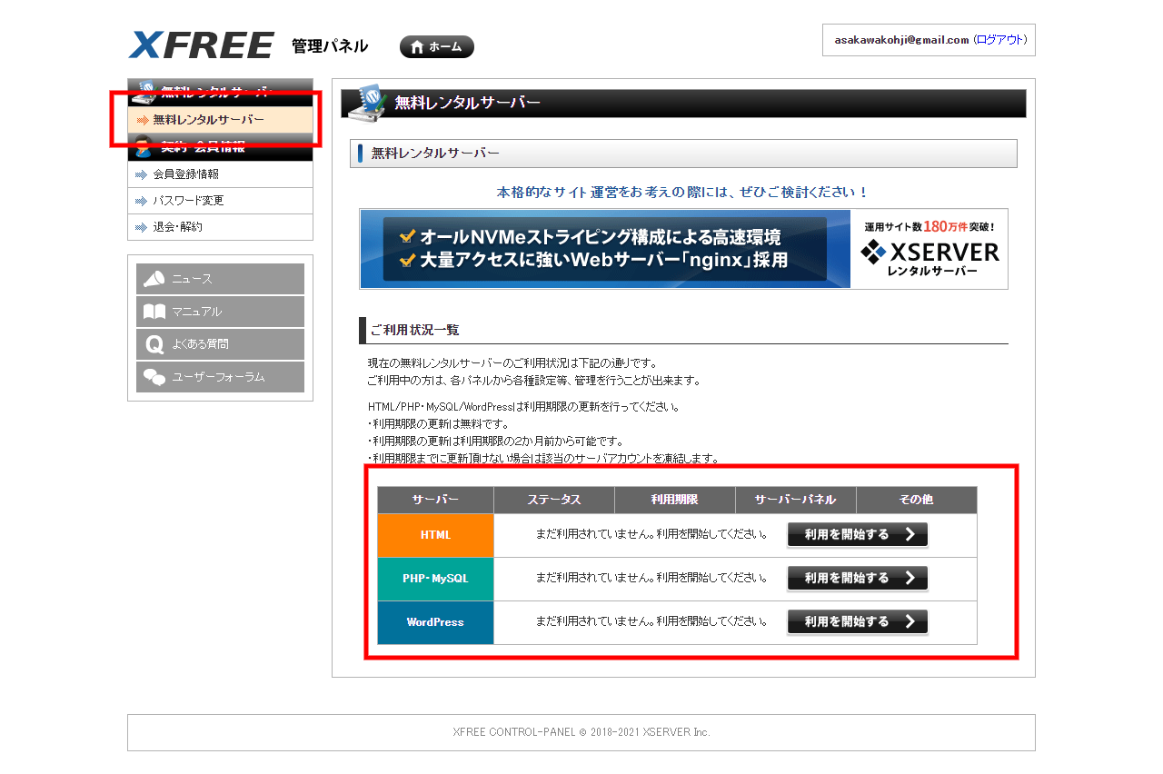Viewport: 1163px width, 774px height.
Task: Click the Q icon beside よくある質問
Action: coord(154,344)
